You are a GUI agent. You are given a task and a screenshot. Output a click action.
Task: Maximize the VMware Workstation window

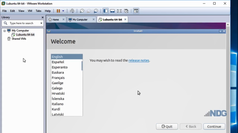tap(214, 3)
